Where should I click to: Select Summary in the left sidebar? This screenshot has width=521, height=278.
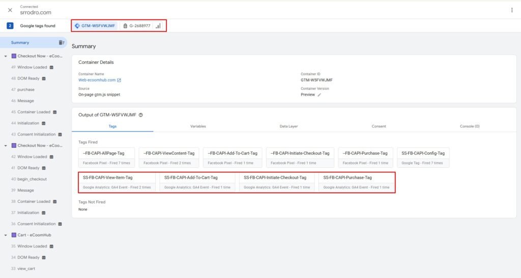pyautogui.click(x=20, y=43)
